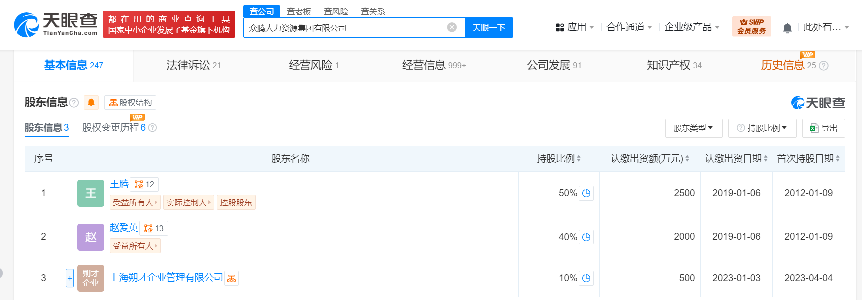Clear the search box text
This screenshot has width=862, height=300.
point(452,27)
